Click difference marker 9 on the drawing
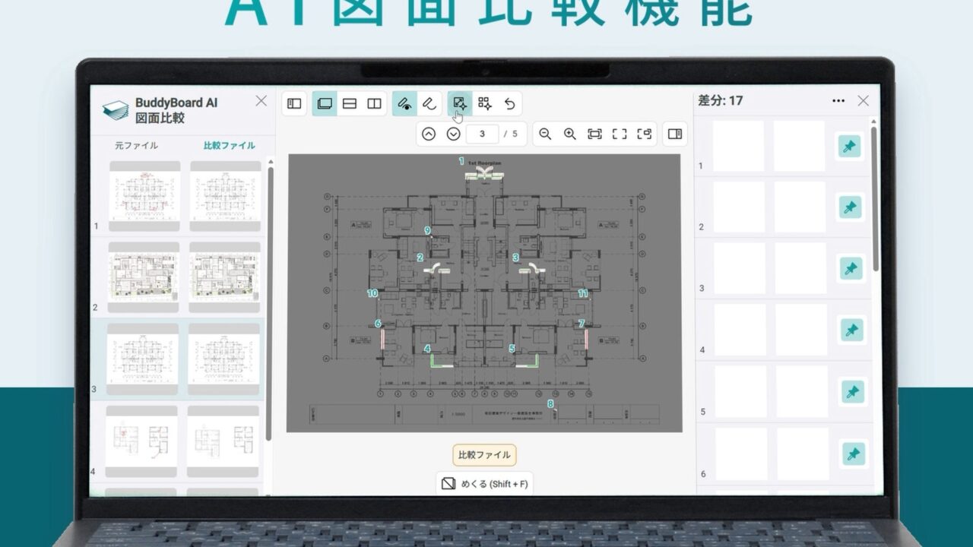Viewport: 973px width, 547px height. (x=427, y=230)
